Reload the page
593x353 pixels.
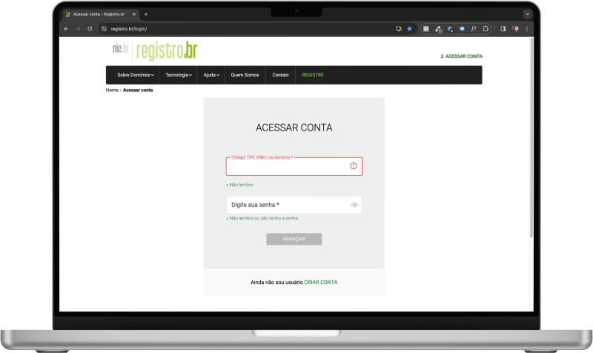pyautogui.click(x=90, y=29)
